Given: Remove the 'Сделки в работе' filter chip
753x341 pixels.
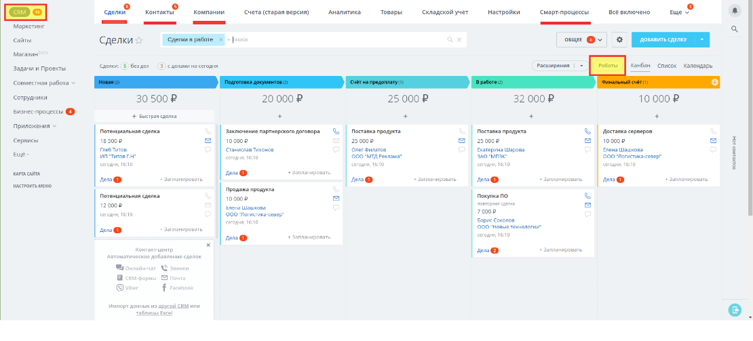Looking at the screenshot, I should 220,40.
